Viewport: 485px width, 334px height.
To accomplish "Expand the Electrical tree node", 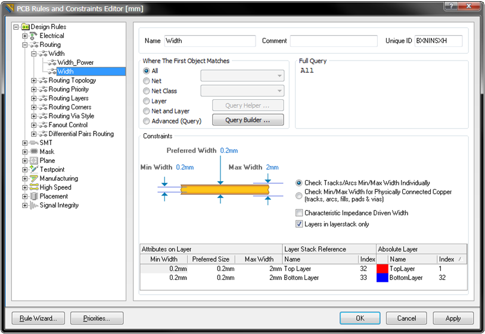I will click(x=25, y=36).
